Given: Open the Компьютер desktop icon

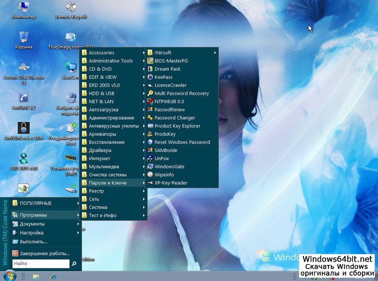Looking at the screenshot, I should [24, 7].
